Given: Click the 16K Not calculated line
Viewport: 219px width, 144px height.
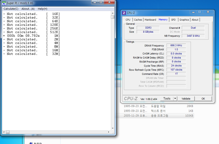Looking at the screenshot, I should 32,14.
